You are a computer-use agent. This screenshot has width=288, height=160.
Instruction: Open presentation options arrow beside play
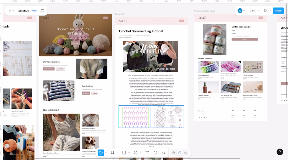pyautogui.click(x=270, y=11)
